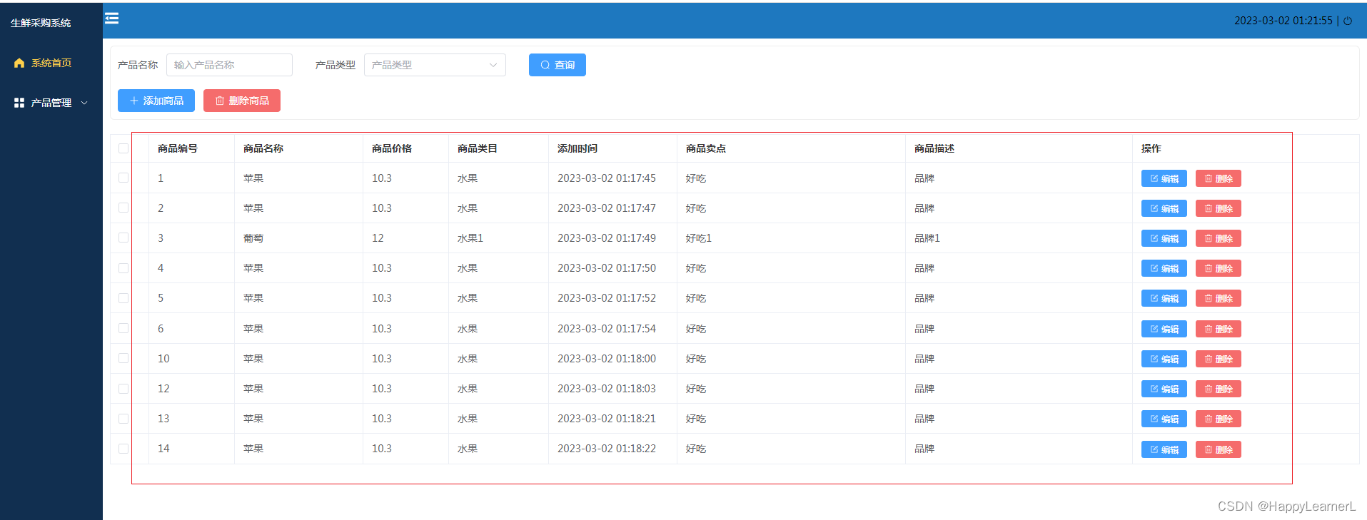Select the timestamp 2023-03-02 01:18:22

(607, 449)
